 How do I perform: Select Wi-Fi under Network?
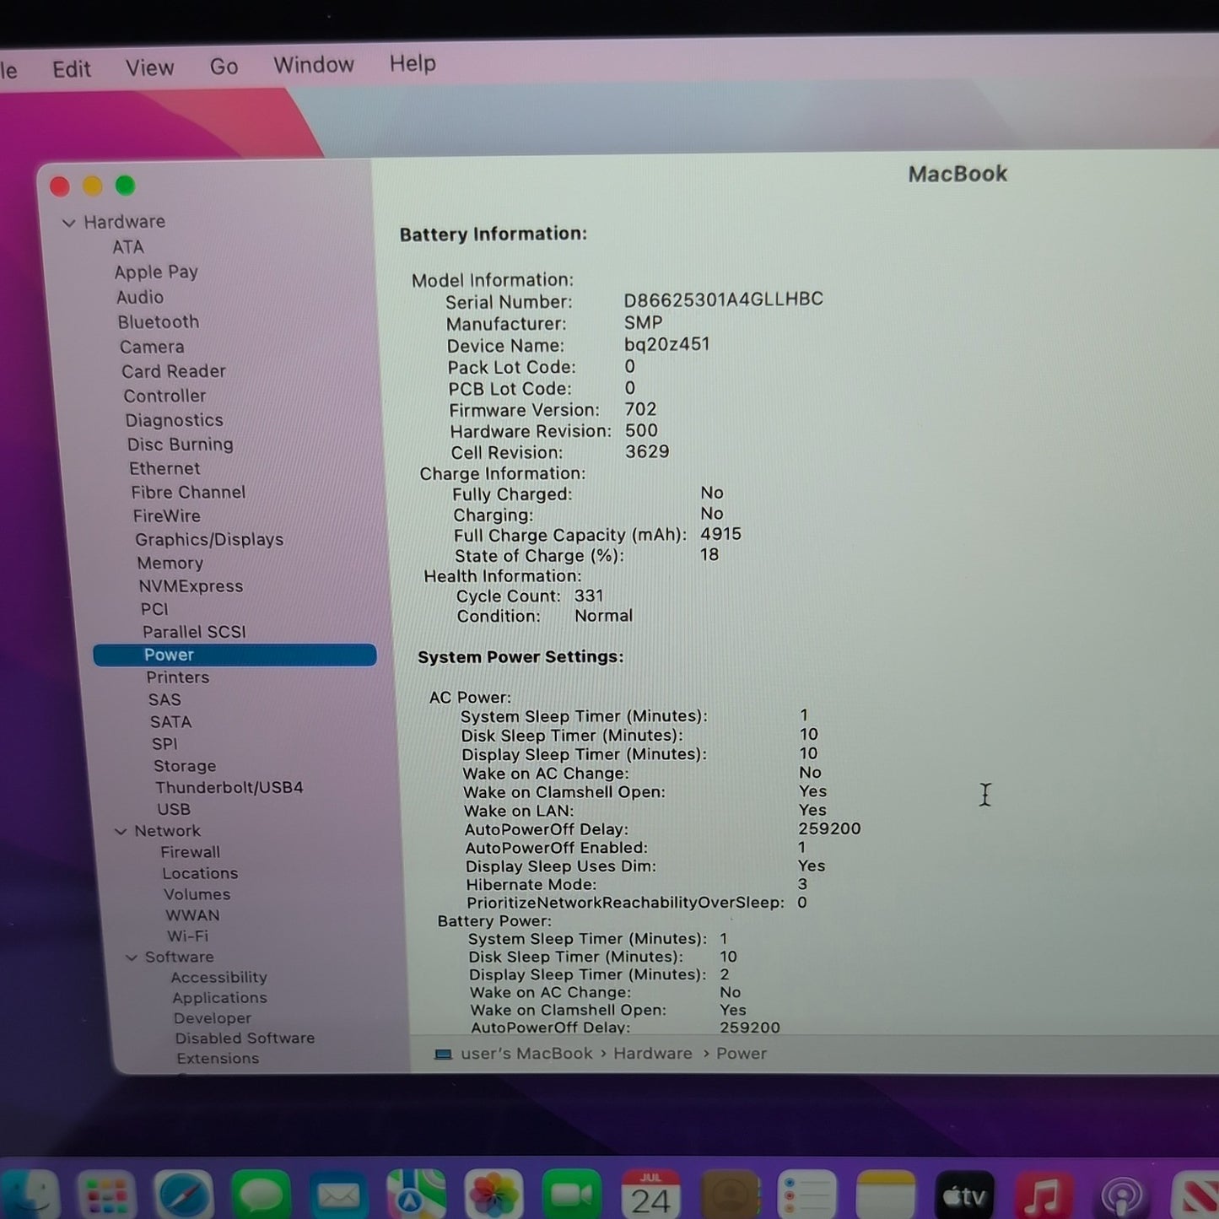click(187, 936)
